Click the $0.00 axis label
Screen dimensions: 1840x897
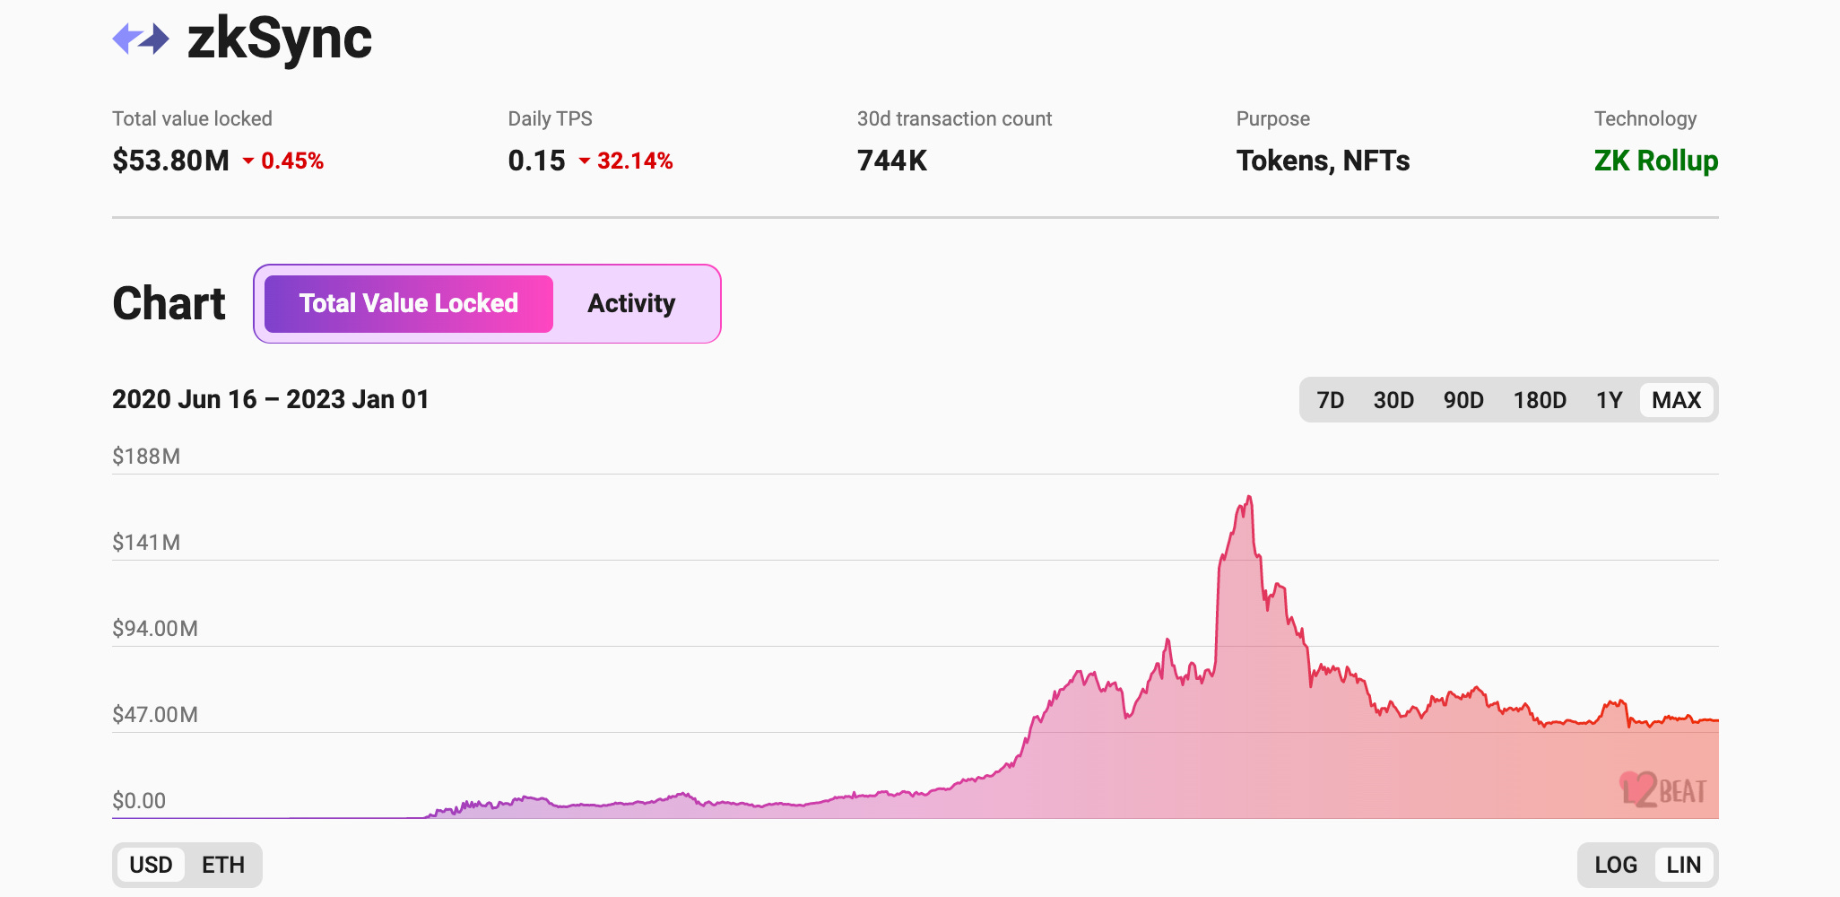tap(139, 801)
